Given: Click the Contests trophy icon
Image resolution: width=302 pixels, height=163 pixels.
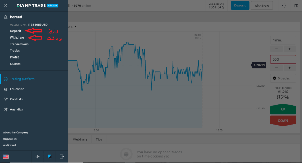Looking at the screenshot, I should pos(6,99).
